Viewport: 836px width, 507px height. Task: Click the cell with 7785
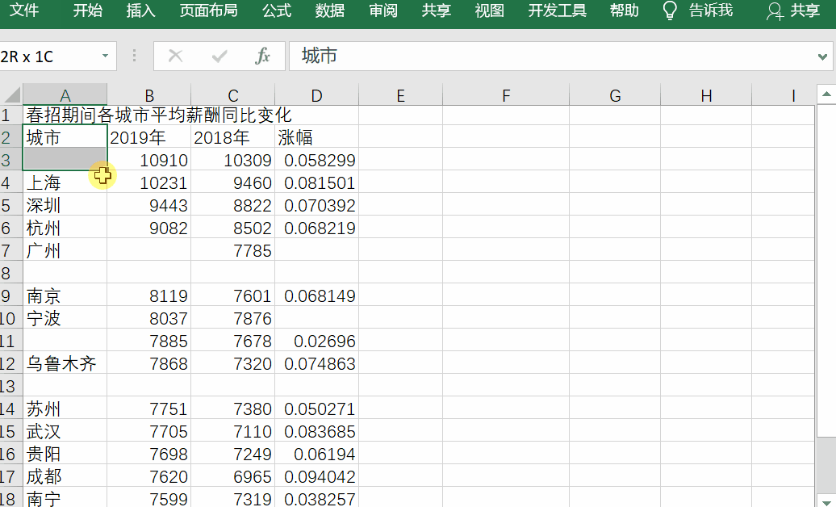[x=233, y=249]
